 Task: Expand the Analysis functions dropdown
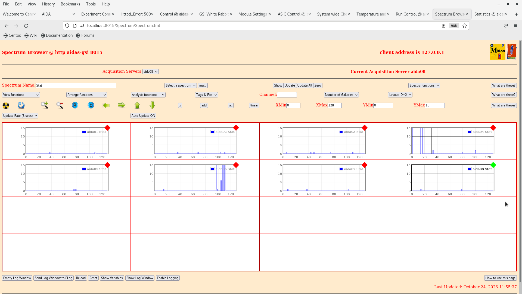coord(148,94)
